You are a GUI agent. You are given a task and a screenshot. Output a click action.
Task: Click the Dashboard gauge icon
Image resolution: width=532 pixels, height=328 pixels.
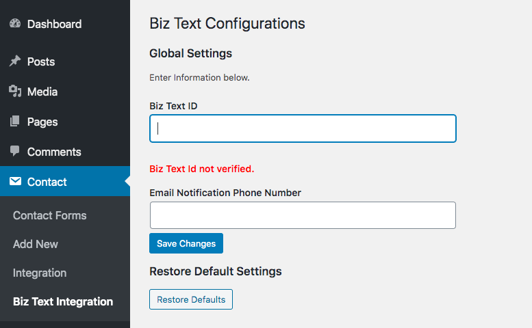click(x=15, y=23)
